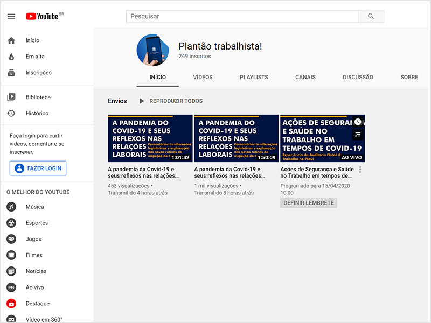431x323 pixels.
Task: Click the FAZER LOGIN button
Action: (x=38, y=168)
